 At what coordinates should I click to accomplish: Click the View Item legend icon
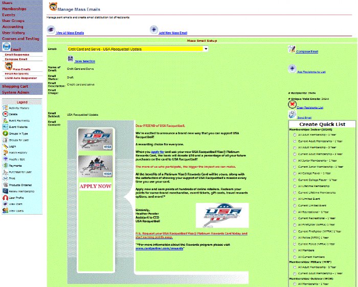[x=5, y=204]
